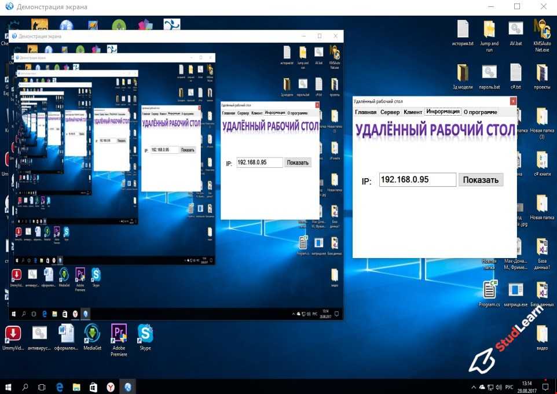Open the volume control in tray
This screenshot has width=557, height=394.
point(499,387)
